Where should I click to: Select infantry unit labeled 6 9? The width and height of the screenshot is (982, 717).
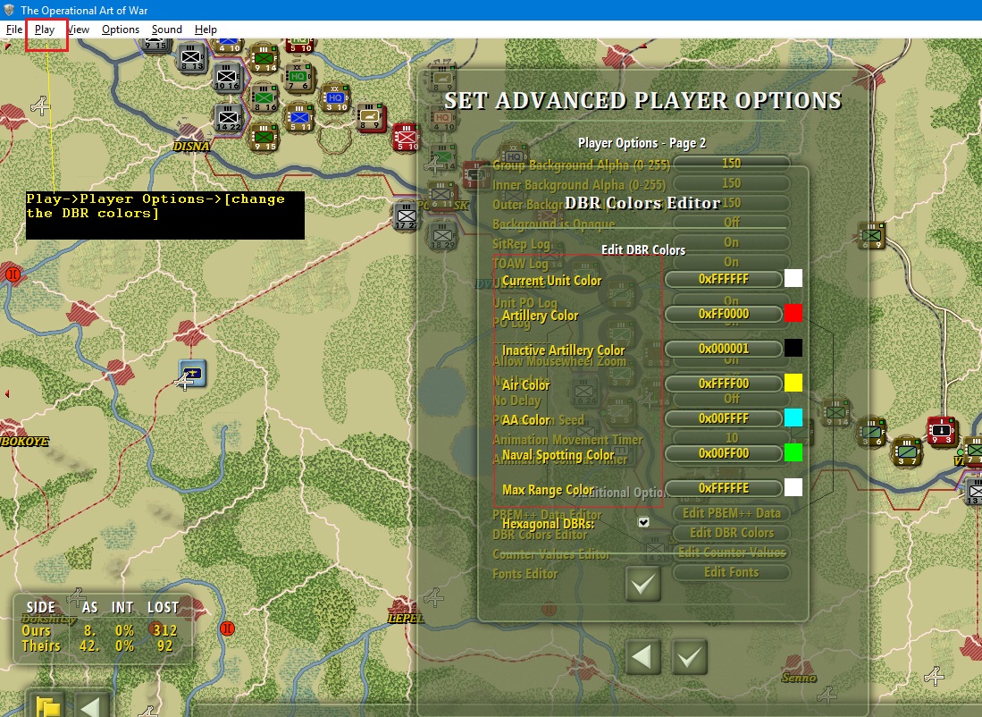pos(872,236)
